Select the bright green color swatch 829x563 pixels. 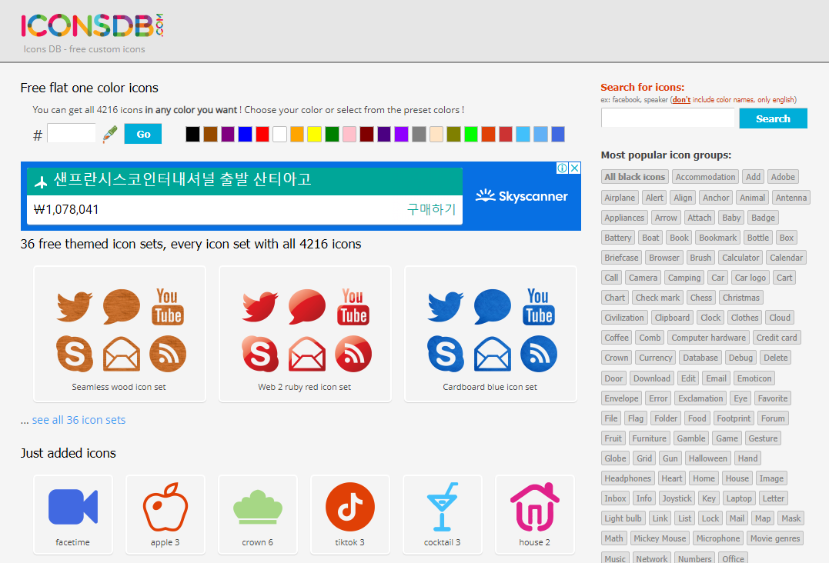pyautogui.click(x=471, y=134)
